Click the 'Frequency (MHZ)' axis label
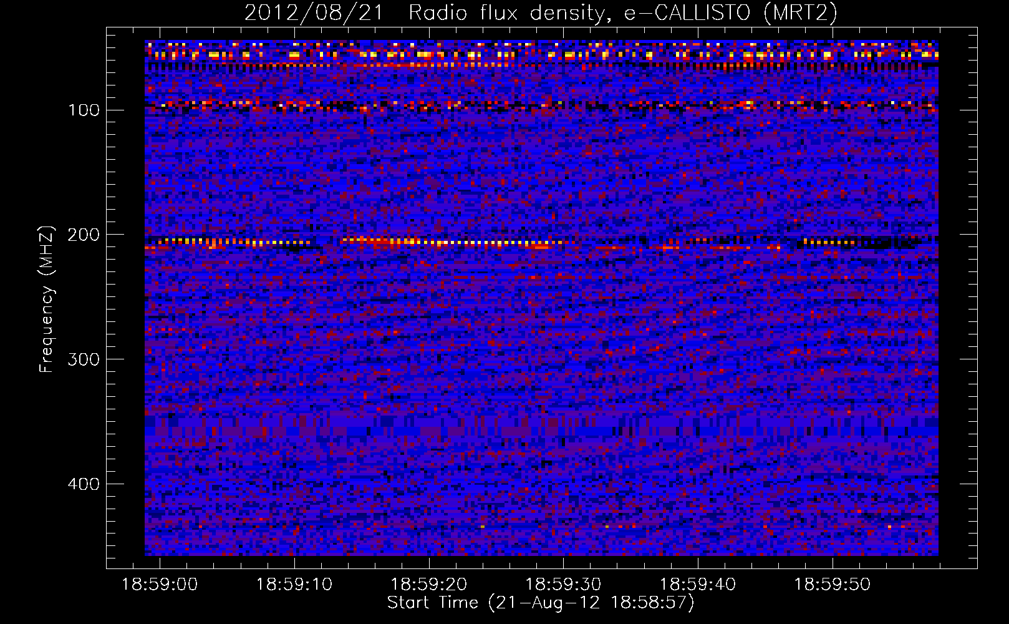This screenshot has height=624, width=1009. point(47,299)
